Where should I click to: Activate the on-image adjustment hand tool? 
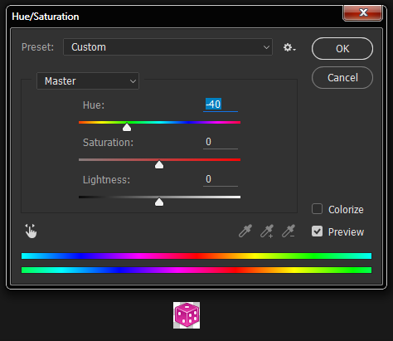pyautogui.click(x=31, y=231)
